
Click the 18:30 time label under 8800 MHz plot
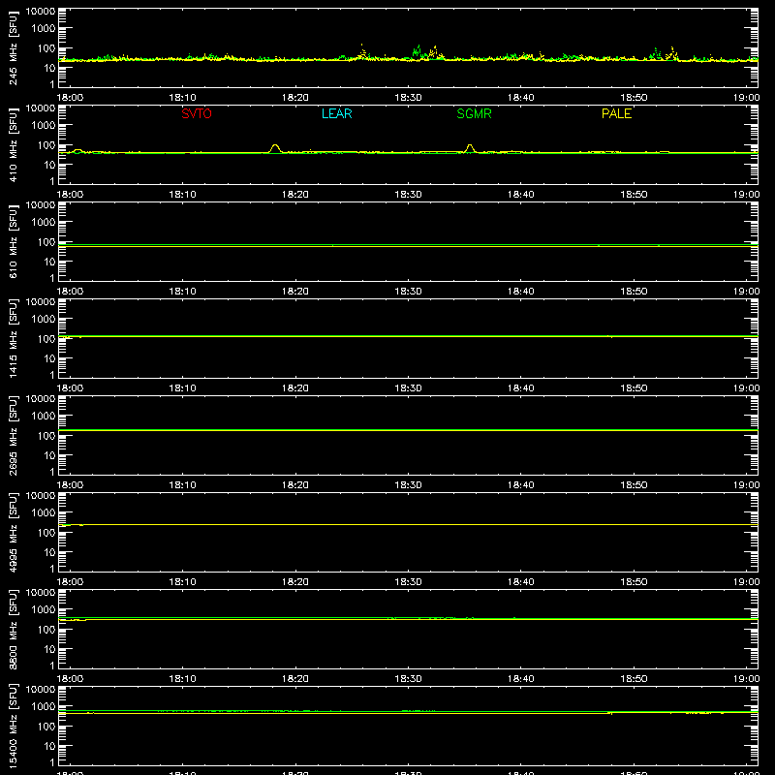click(x=408, y=679)
